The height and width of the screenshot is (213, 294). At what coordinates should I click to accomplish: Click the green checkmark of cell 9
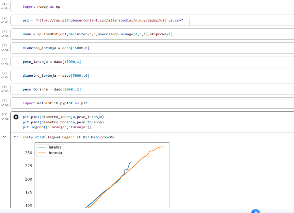pyautogui.click(x=2, y=105)
